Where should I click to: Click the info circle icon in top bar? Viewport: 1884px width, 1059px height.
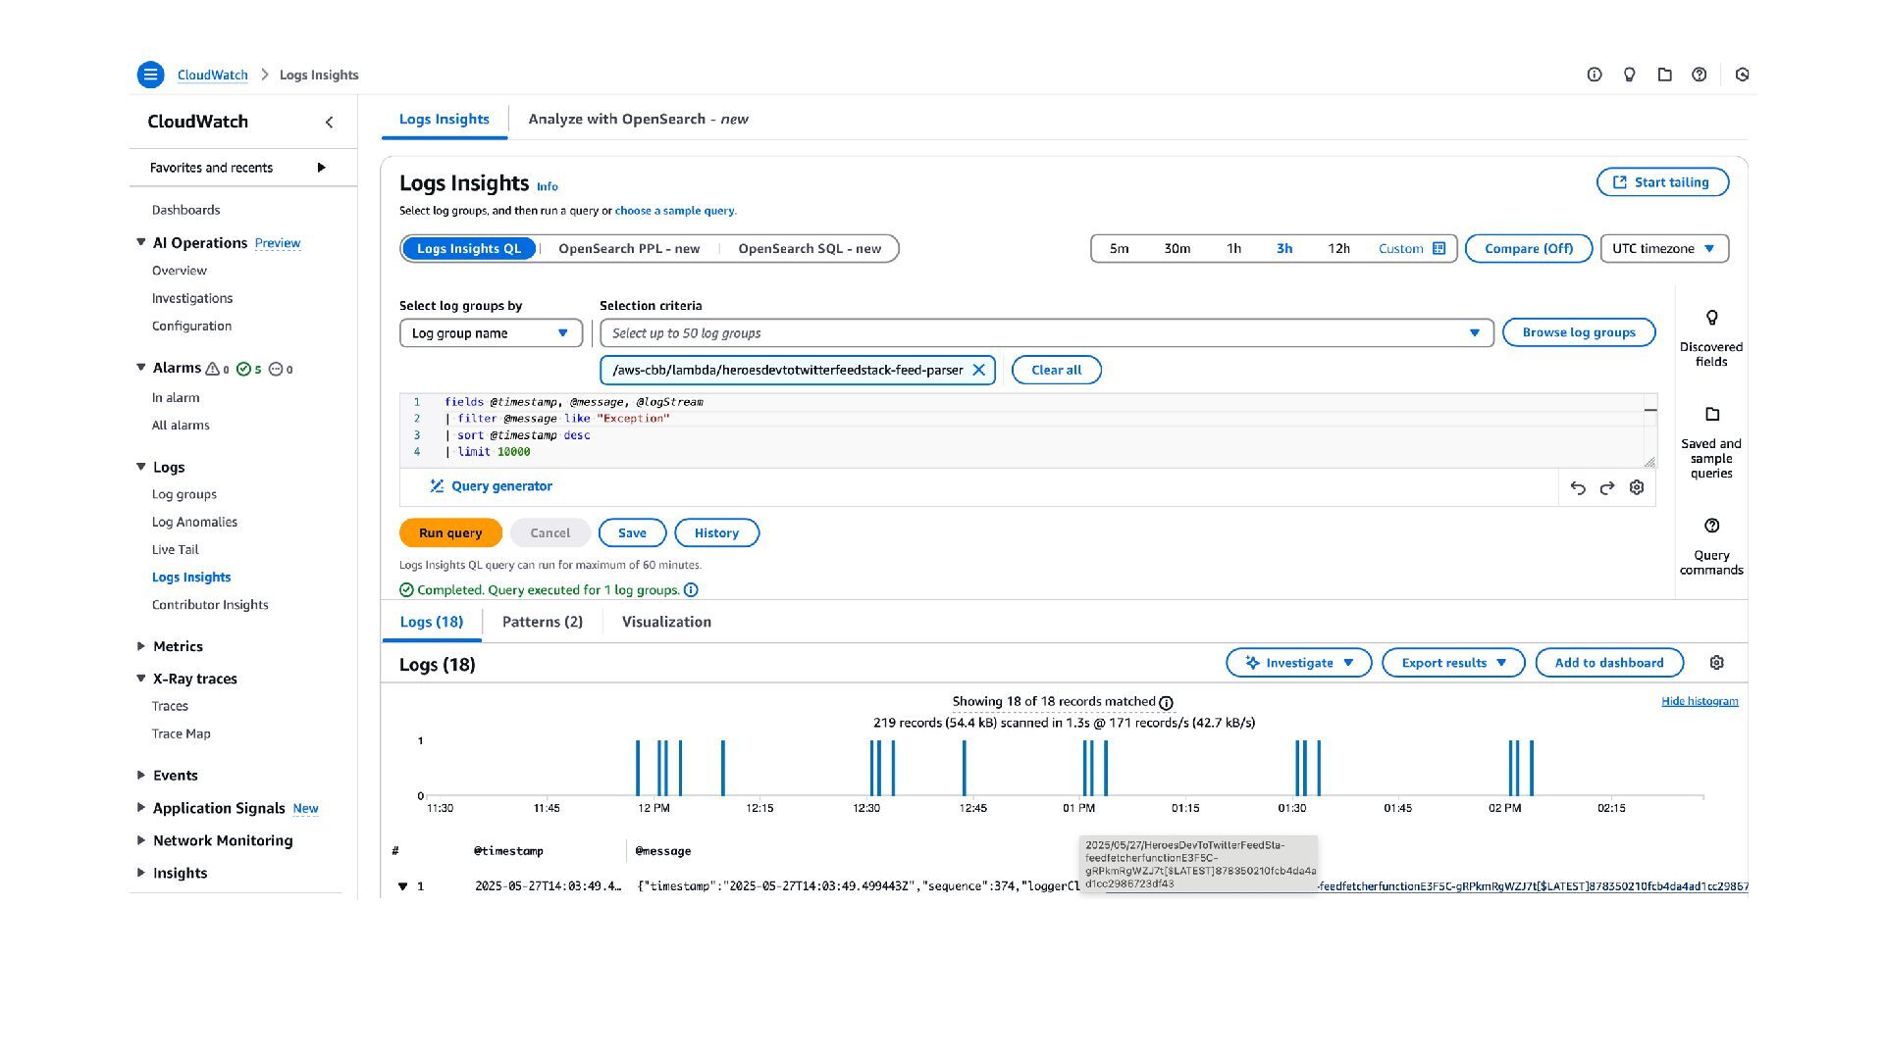pos(1595,75)
